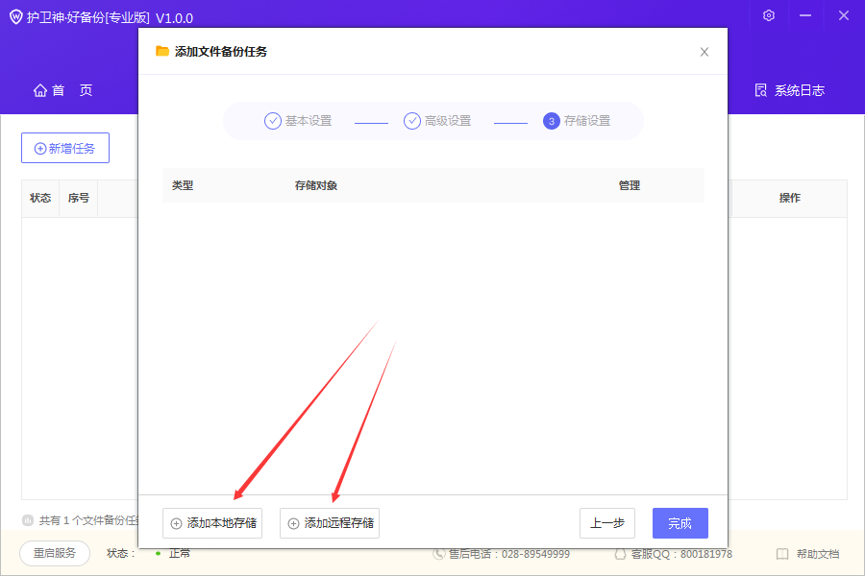Viewport: 865px width, 576px height.
Task: Click the home icon beside 首页
Action: [40, 90]
